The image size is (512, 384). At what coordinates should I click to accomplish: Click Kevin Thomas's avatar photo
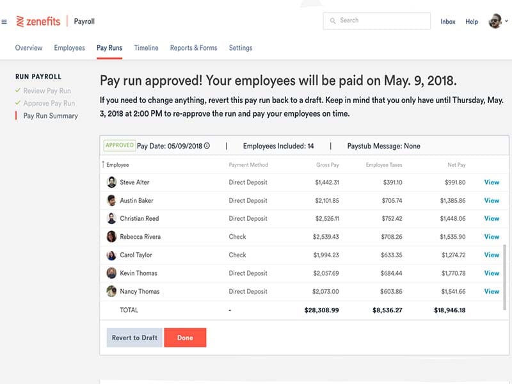tap(112, 273)
